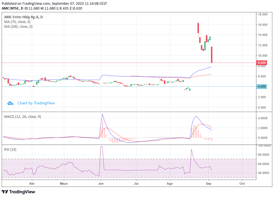Click the tall red candle near 16.000

198,28
